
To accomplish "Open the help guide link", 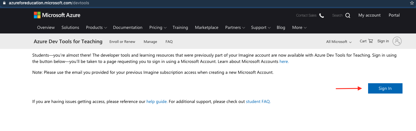I will pos(157,102).
